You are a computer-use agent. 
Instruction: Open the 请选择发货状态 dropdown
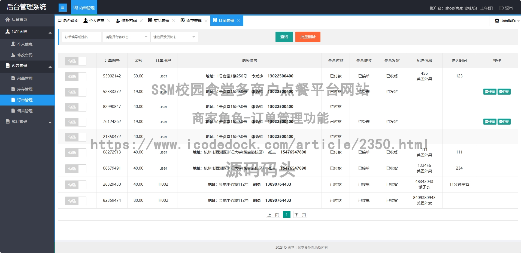tap(174, 37)
